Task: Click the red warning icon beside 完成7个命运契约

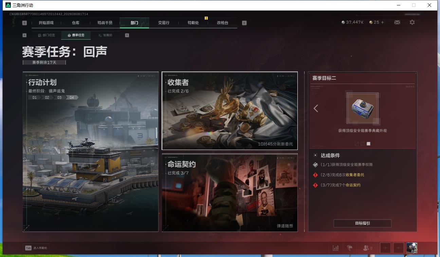Action: coord(315,185)
